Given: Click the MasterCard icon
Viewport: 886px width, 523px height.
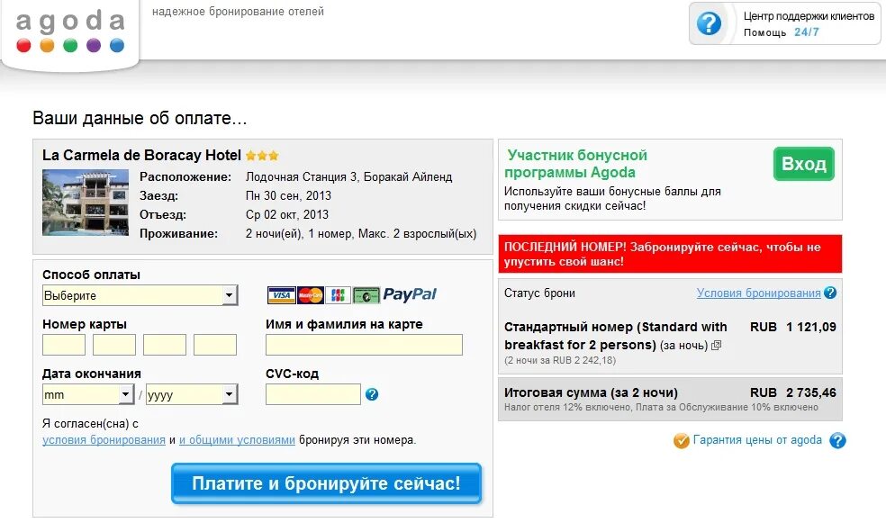Looking at the screenshot, I should [311, 295].
